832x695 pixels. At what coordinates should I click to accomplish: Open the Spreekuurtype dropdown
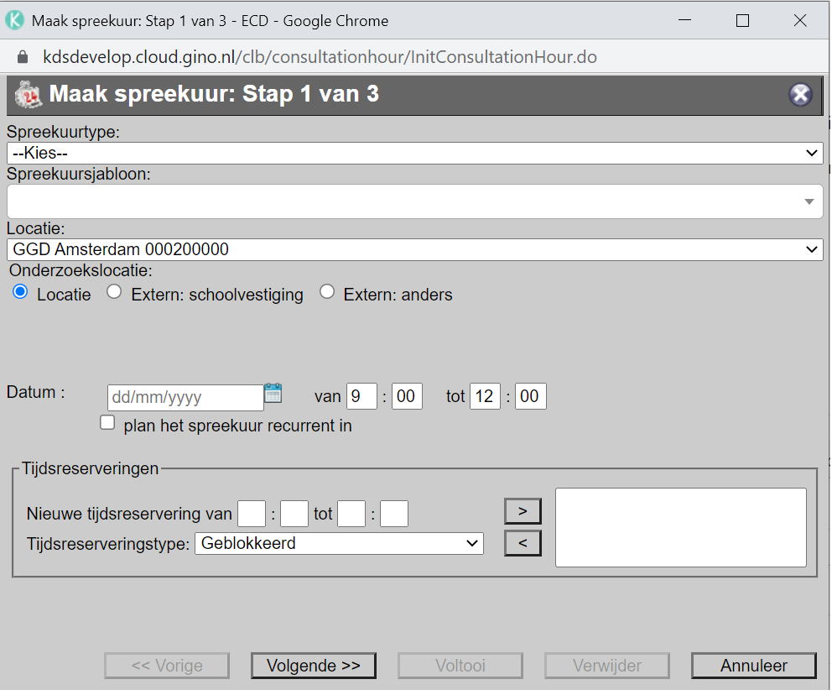[415, 153]
